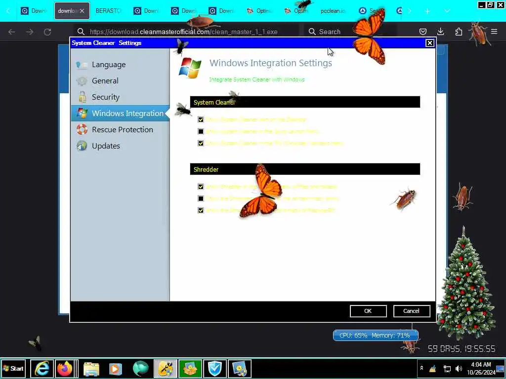Image resolution: width=506 pixels, height=379 pixels.
Task: Toggle first checkbox under System Cleaner header
Action: click(201, 119)
